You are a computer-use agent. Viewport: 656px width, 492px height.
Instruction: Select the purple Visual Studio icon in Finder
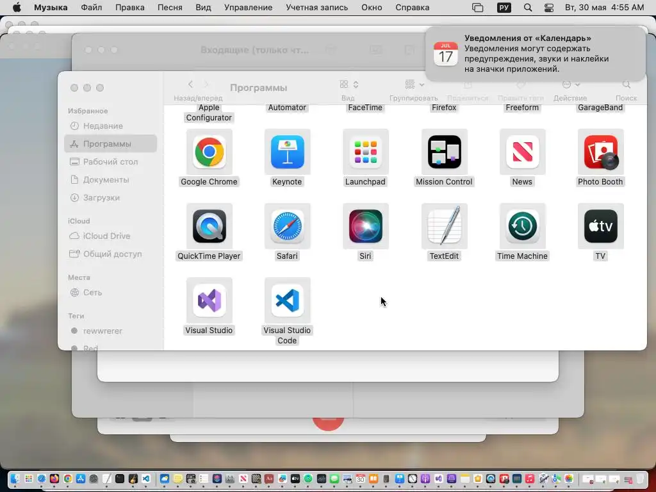point(209,300)
